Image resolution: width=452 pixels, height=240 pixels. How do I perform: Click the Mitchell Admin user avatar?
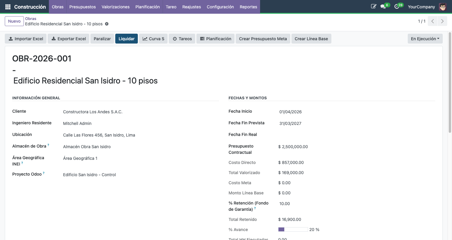click(442, 7)
